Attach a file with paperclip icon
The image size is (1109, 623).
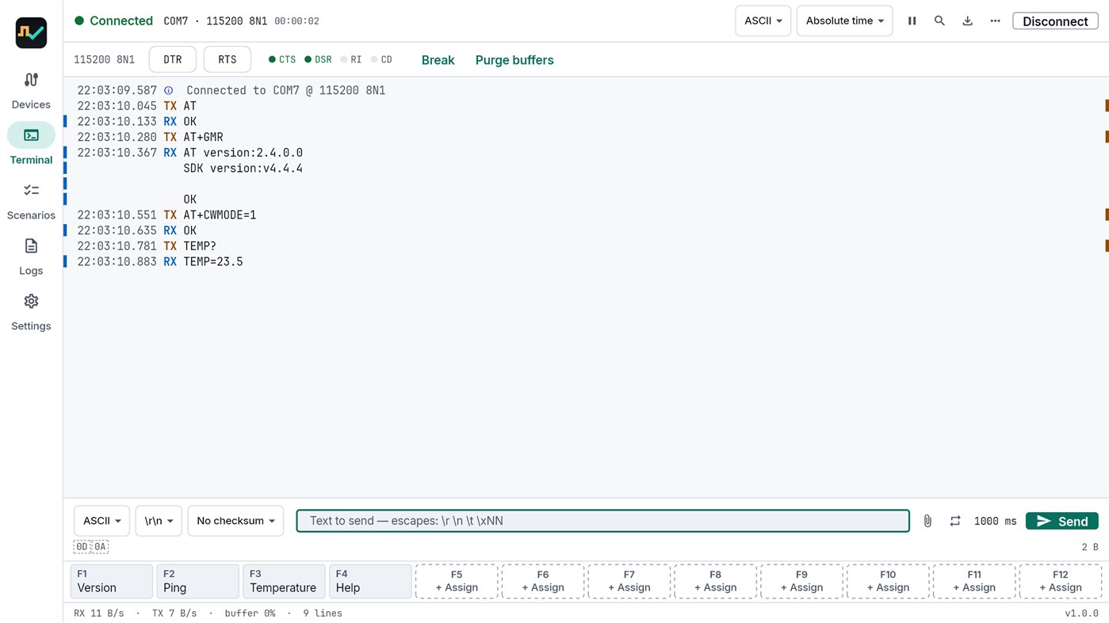click(x=927, y=521)
